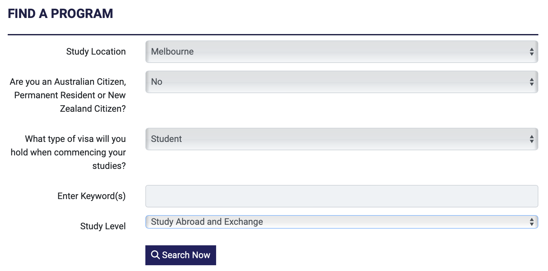Click the Study Level label
Viewport: 548px width, 271px height.
pos(103,226)
